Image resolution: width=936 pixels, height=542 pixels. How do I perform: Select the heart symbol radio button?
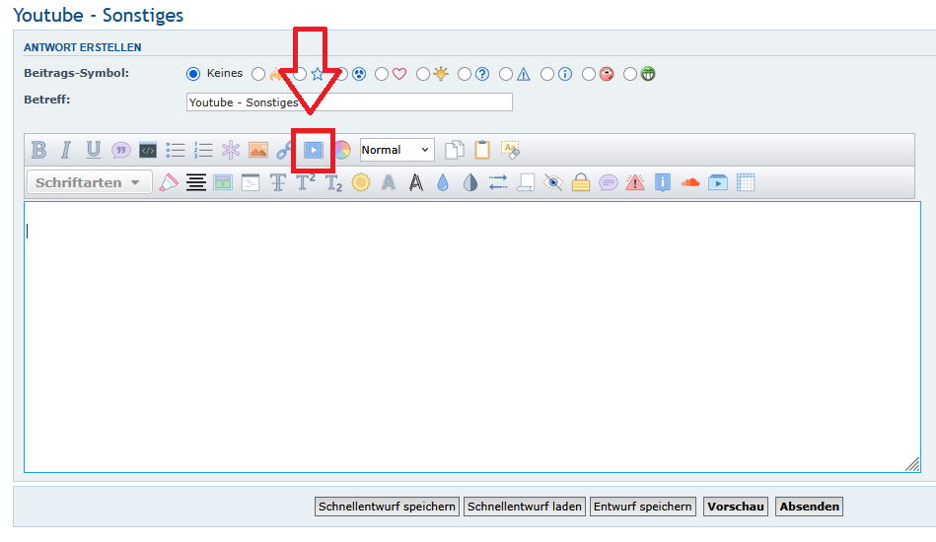point(382,74)
